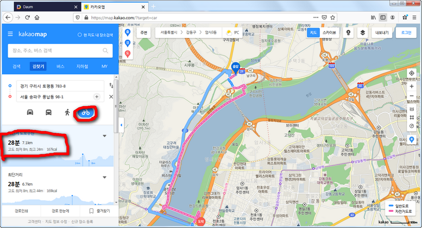Image resolution: width=422 pixels, height=228 pixels.
Task: Click the 내보내기 button
Action: [x=382, y=32]
